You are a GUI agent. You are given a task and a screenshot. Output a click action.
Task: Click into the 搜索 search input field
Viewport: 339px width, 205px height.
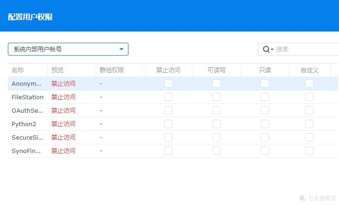[298, 49]
